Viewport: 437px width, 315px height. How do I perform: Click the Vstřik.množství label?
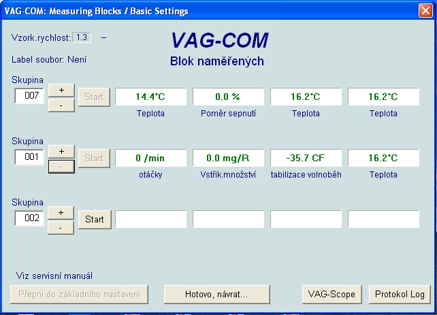click(228, 175)
